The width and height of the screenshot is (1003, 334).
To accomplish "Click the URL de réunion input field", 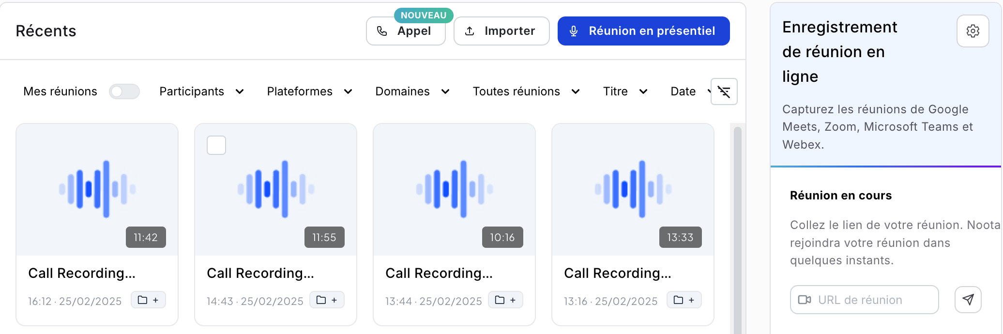I will pos(865,300).
